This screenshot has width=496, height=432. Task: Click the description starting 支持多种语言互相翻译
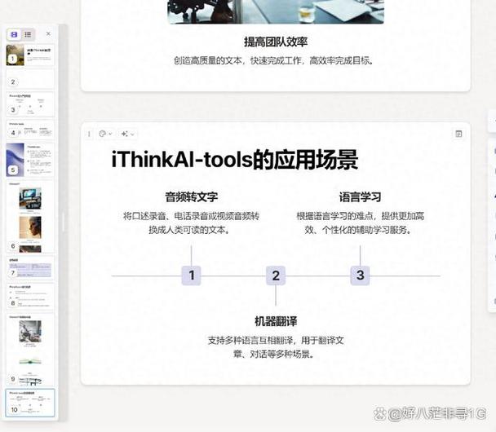(x=276, y=347)
